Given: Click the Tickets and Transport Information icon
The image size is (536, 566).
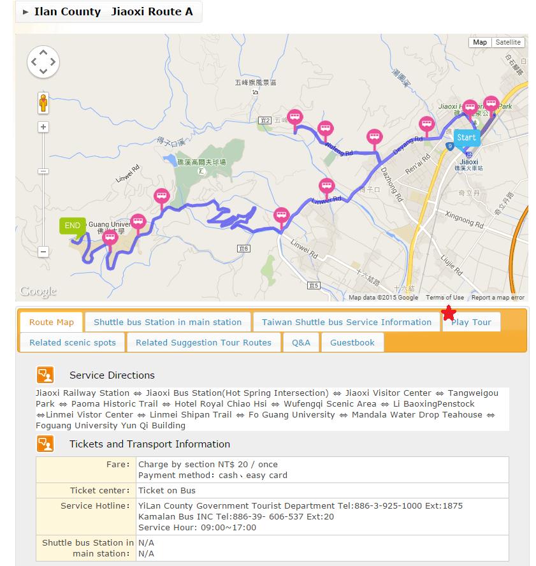Looking at the screenshot, I should 45,444.
